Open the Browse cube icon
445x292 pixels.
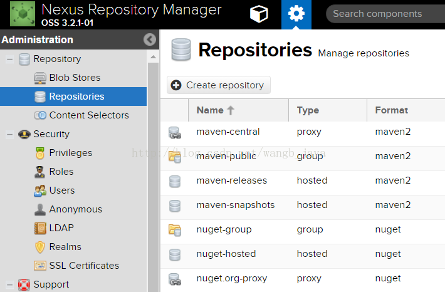[x=259, y=14]
